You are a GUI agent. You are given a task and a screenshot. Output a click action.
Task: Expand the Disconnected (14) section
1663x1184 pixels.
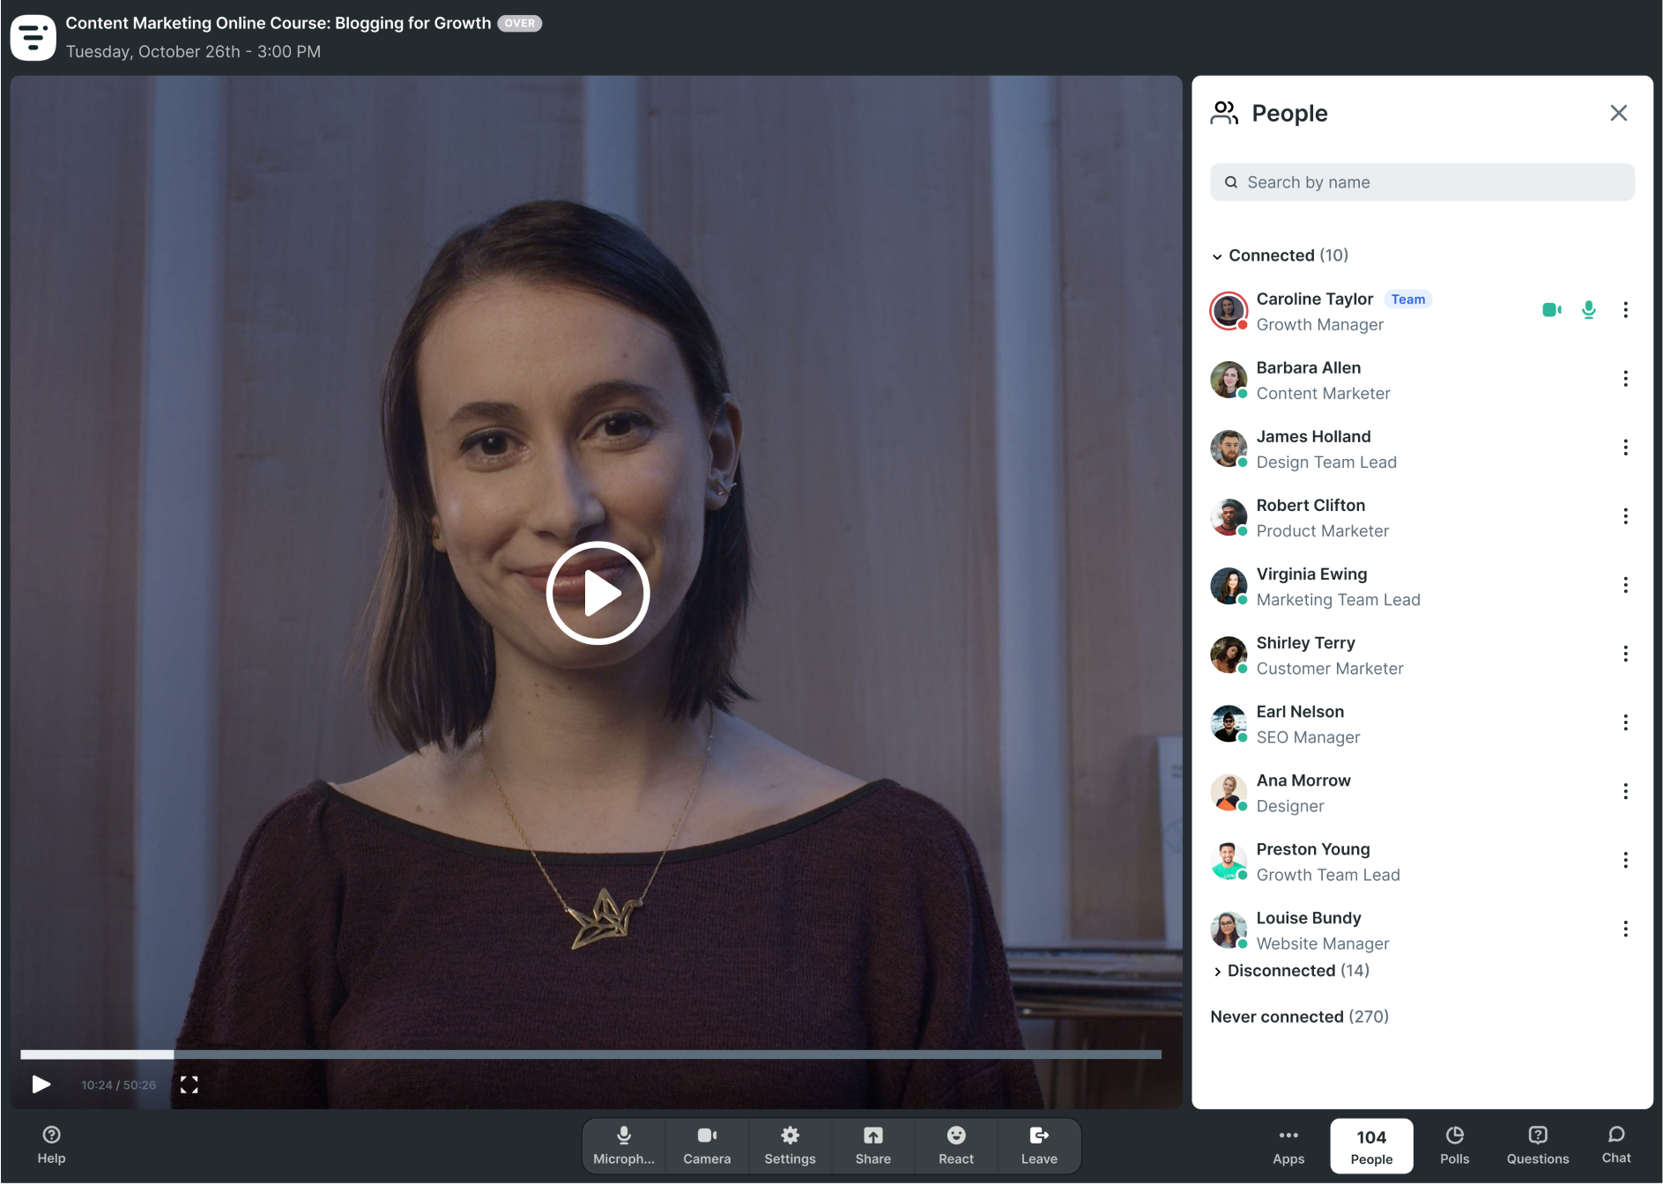1291,971
